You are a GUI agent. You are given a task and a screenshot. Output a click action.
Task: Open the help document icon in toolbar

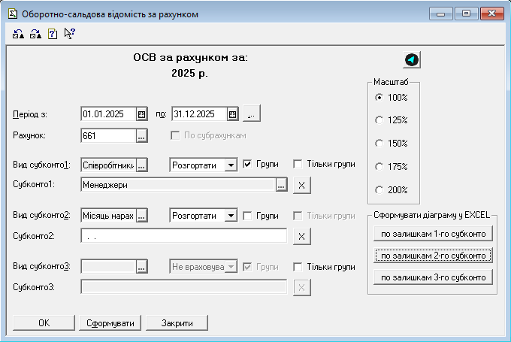pyautogui.click(x=53, y=34)
